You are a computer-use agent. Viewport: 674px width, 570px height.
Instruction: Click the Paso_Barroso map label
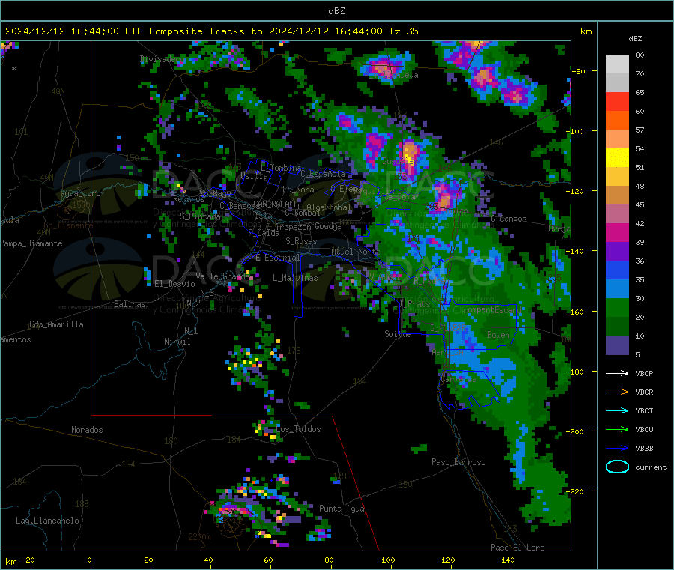coord(458,462)
